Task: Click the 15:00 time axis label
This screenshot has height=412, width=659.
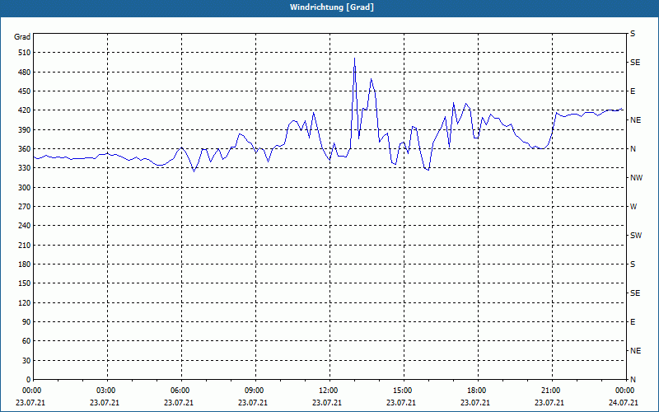Action: (403, 391)
